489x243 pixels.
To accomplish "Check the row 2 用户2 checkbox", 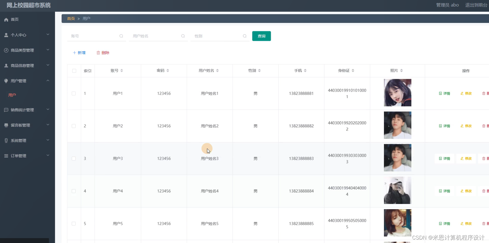I will click(74, 126).
